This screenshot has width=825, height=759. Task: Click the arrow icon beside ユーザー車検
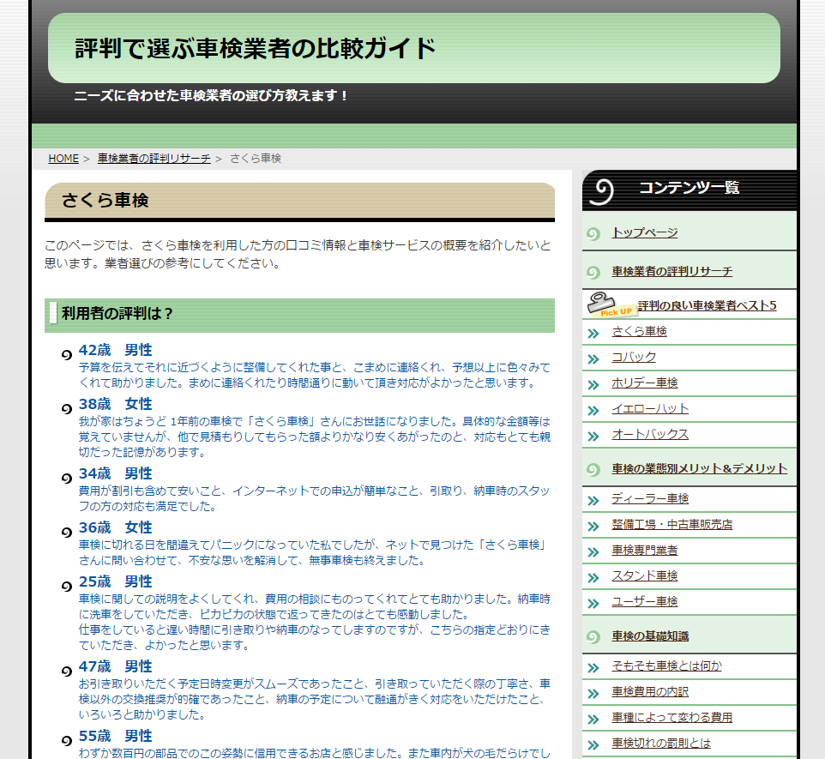593,603
